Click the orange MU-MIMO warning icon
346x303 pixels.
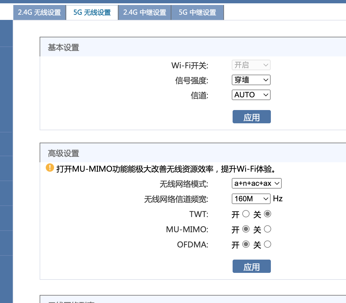tap(50, 168)
